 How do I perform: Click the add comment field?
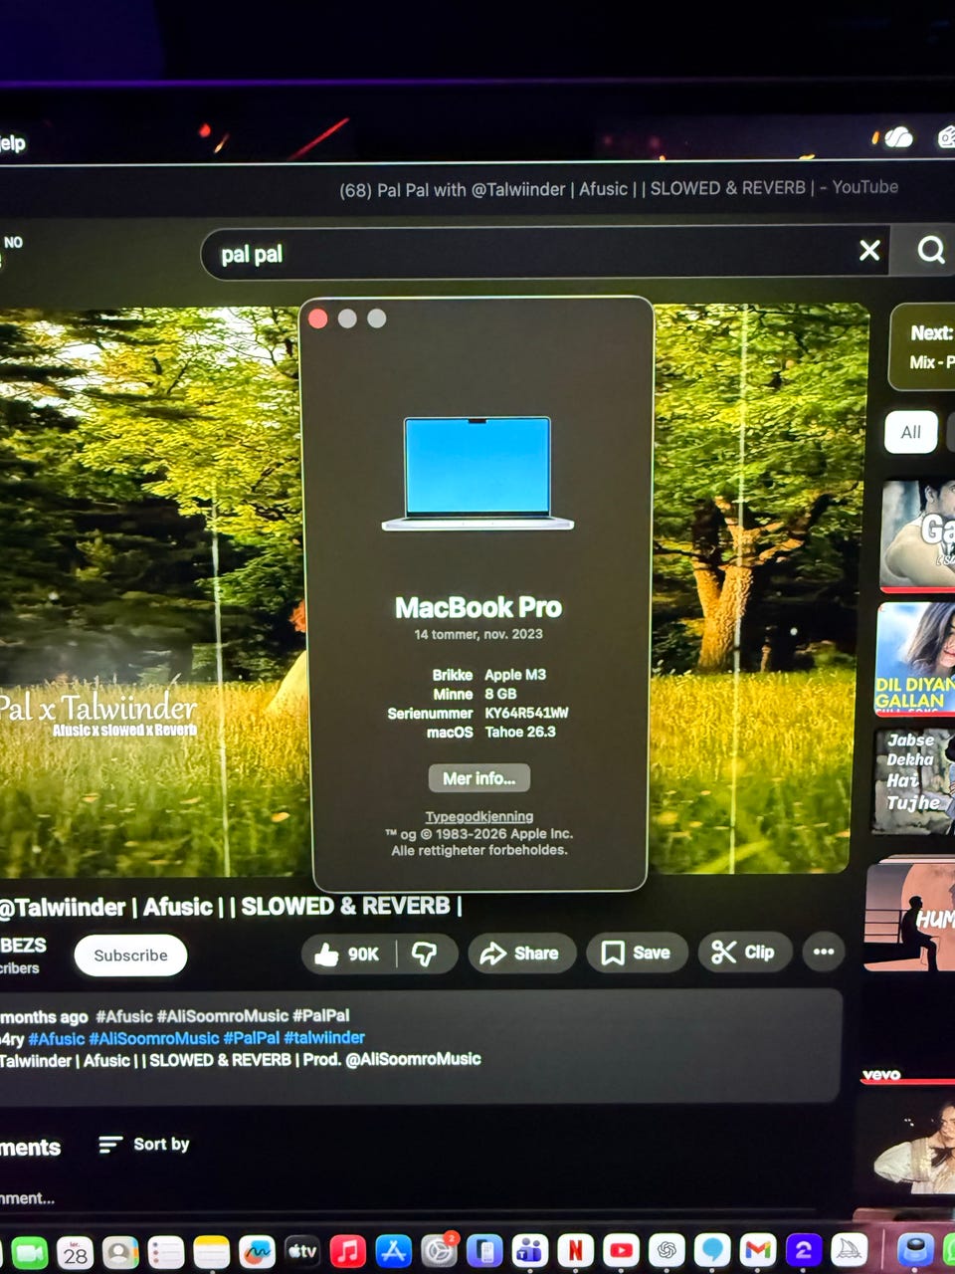point(28,1198)
